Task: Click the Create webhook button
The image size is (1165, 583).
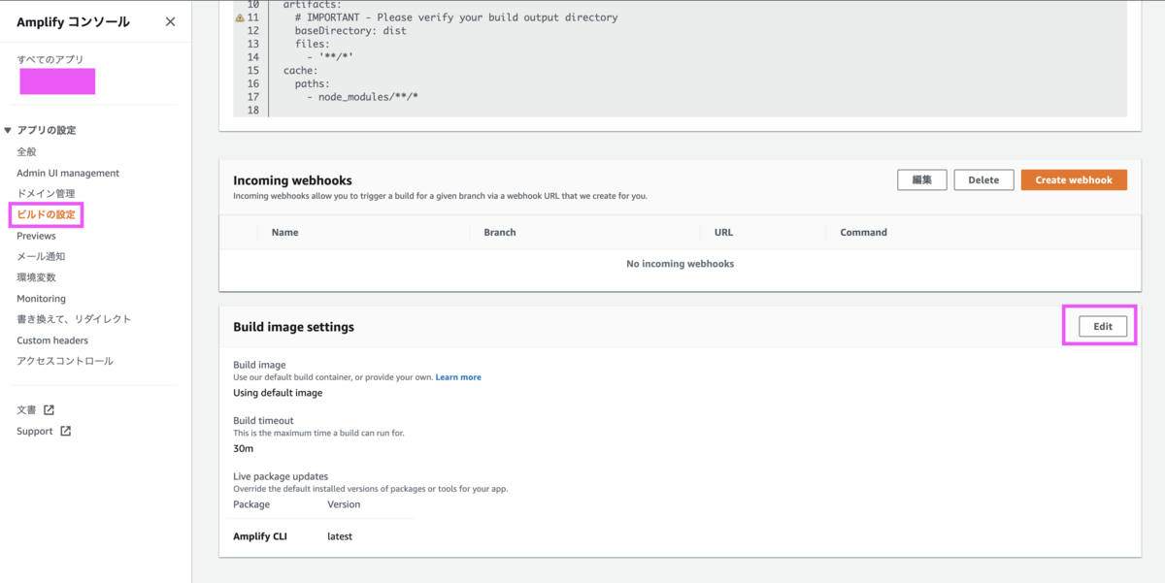Action: (1074, 180)
